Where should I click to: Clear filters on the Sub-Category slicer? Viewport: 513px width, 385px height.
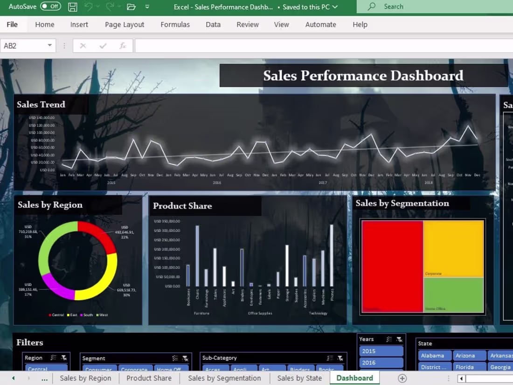coord(341,357)
